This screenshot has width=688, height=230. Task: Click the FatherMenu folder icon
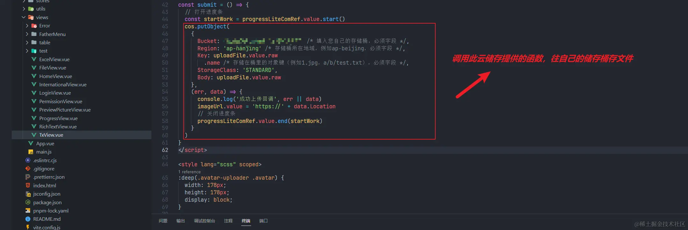(34, 34)
